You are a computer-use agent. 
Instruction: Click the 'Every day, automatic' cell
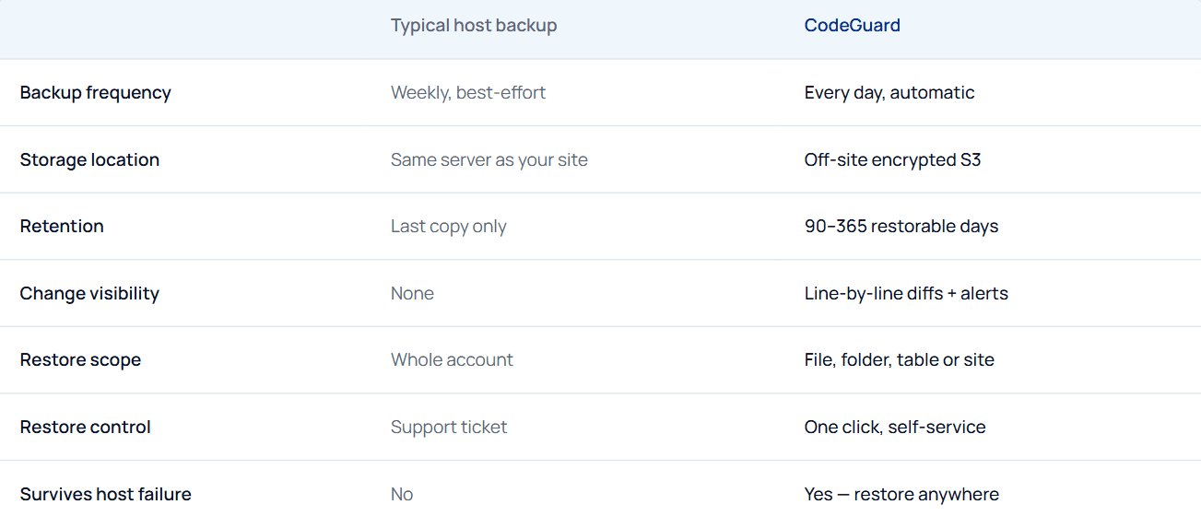[x=889, y=93]
